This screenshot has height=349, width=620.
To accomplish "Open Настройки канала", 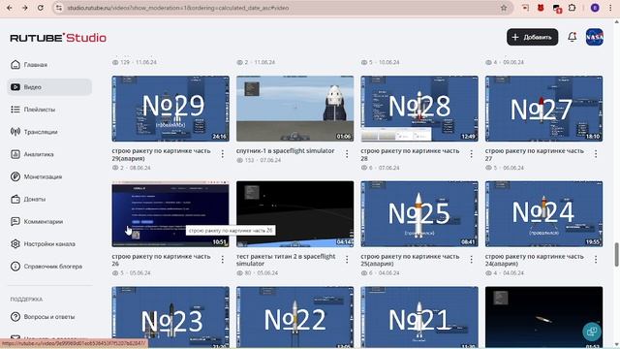I will tap(49, 243).
